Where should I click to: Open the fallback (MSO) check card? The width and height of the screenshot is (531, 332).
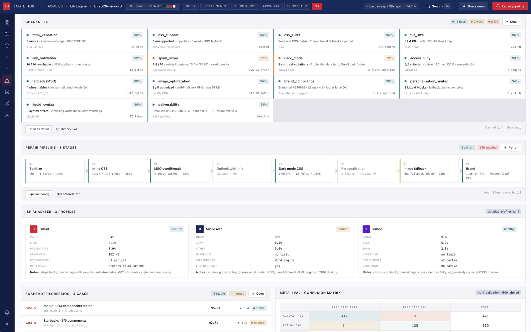(84, 87)
